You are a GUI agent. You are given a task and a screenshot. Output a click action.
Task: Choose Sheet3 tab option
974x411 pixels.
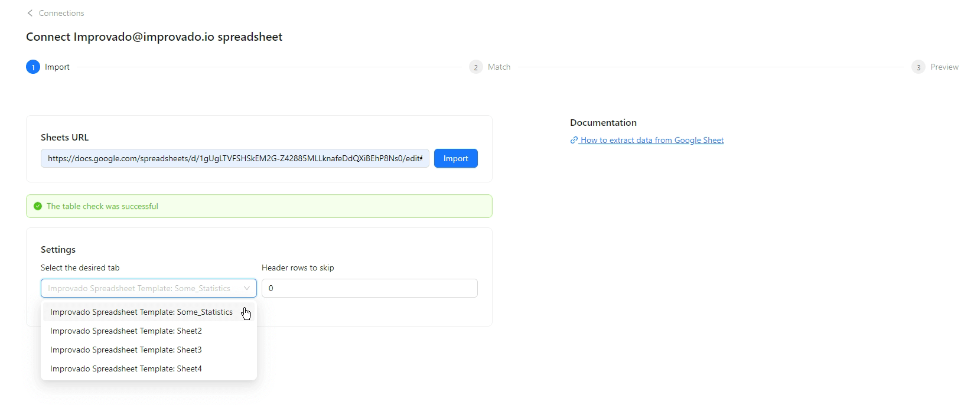pyautogui.click(x=149, y=350)
